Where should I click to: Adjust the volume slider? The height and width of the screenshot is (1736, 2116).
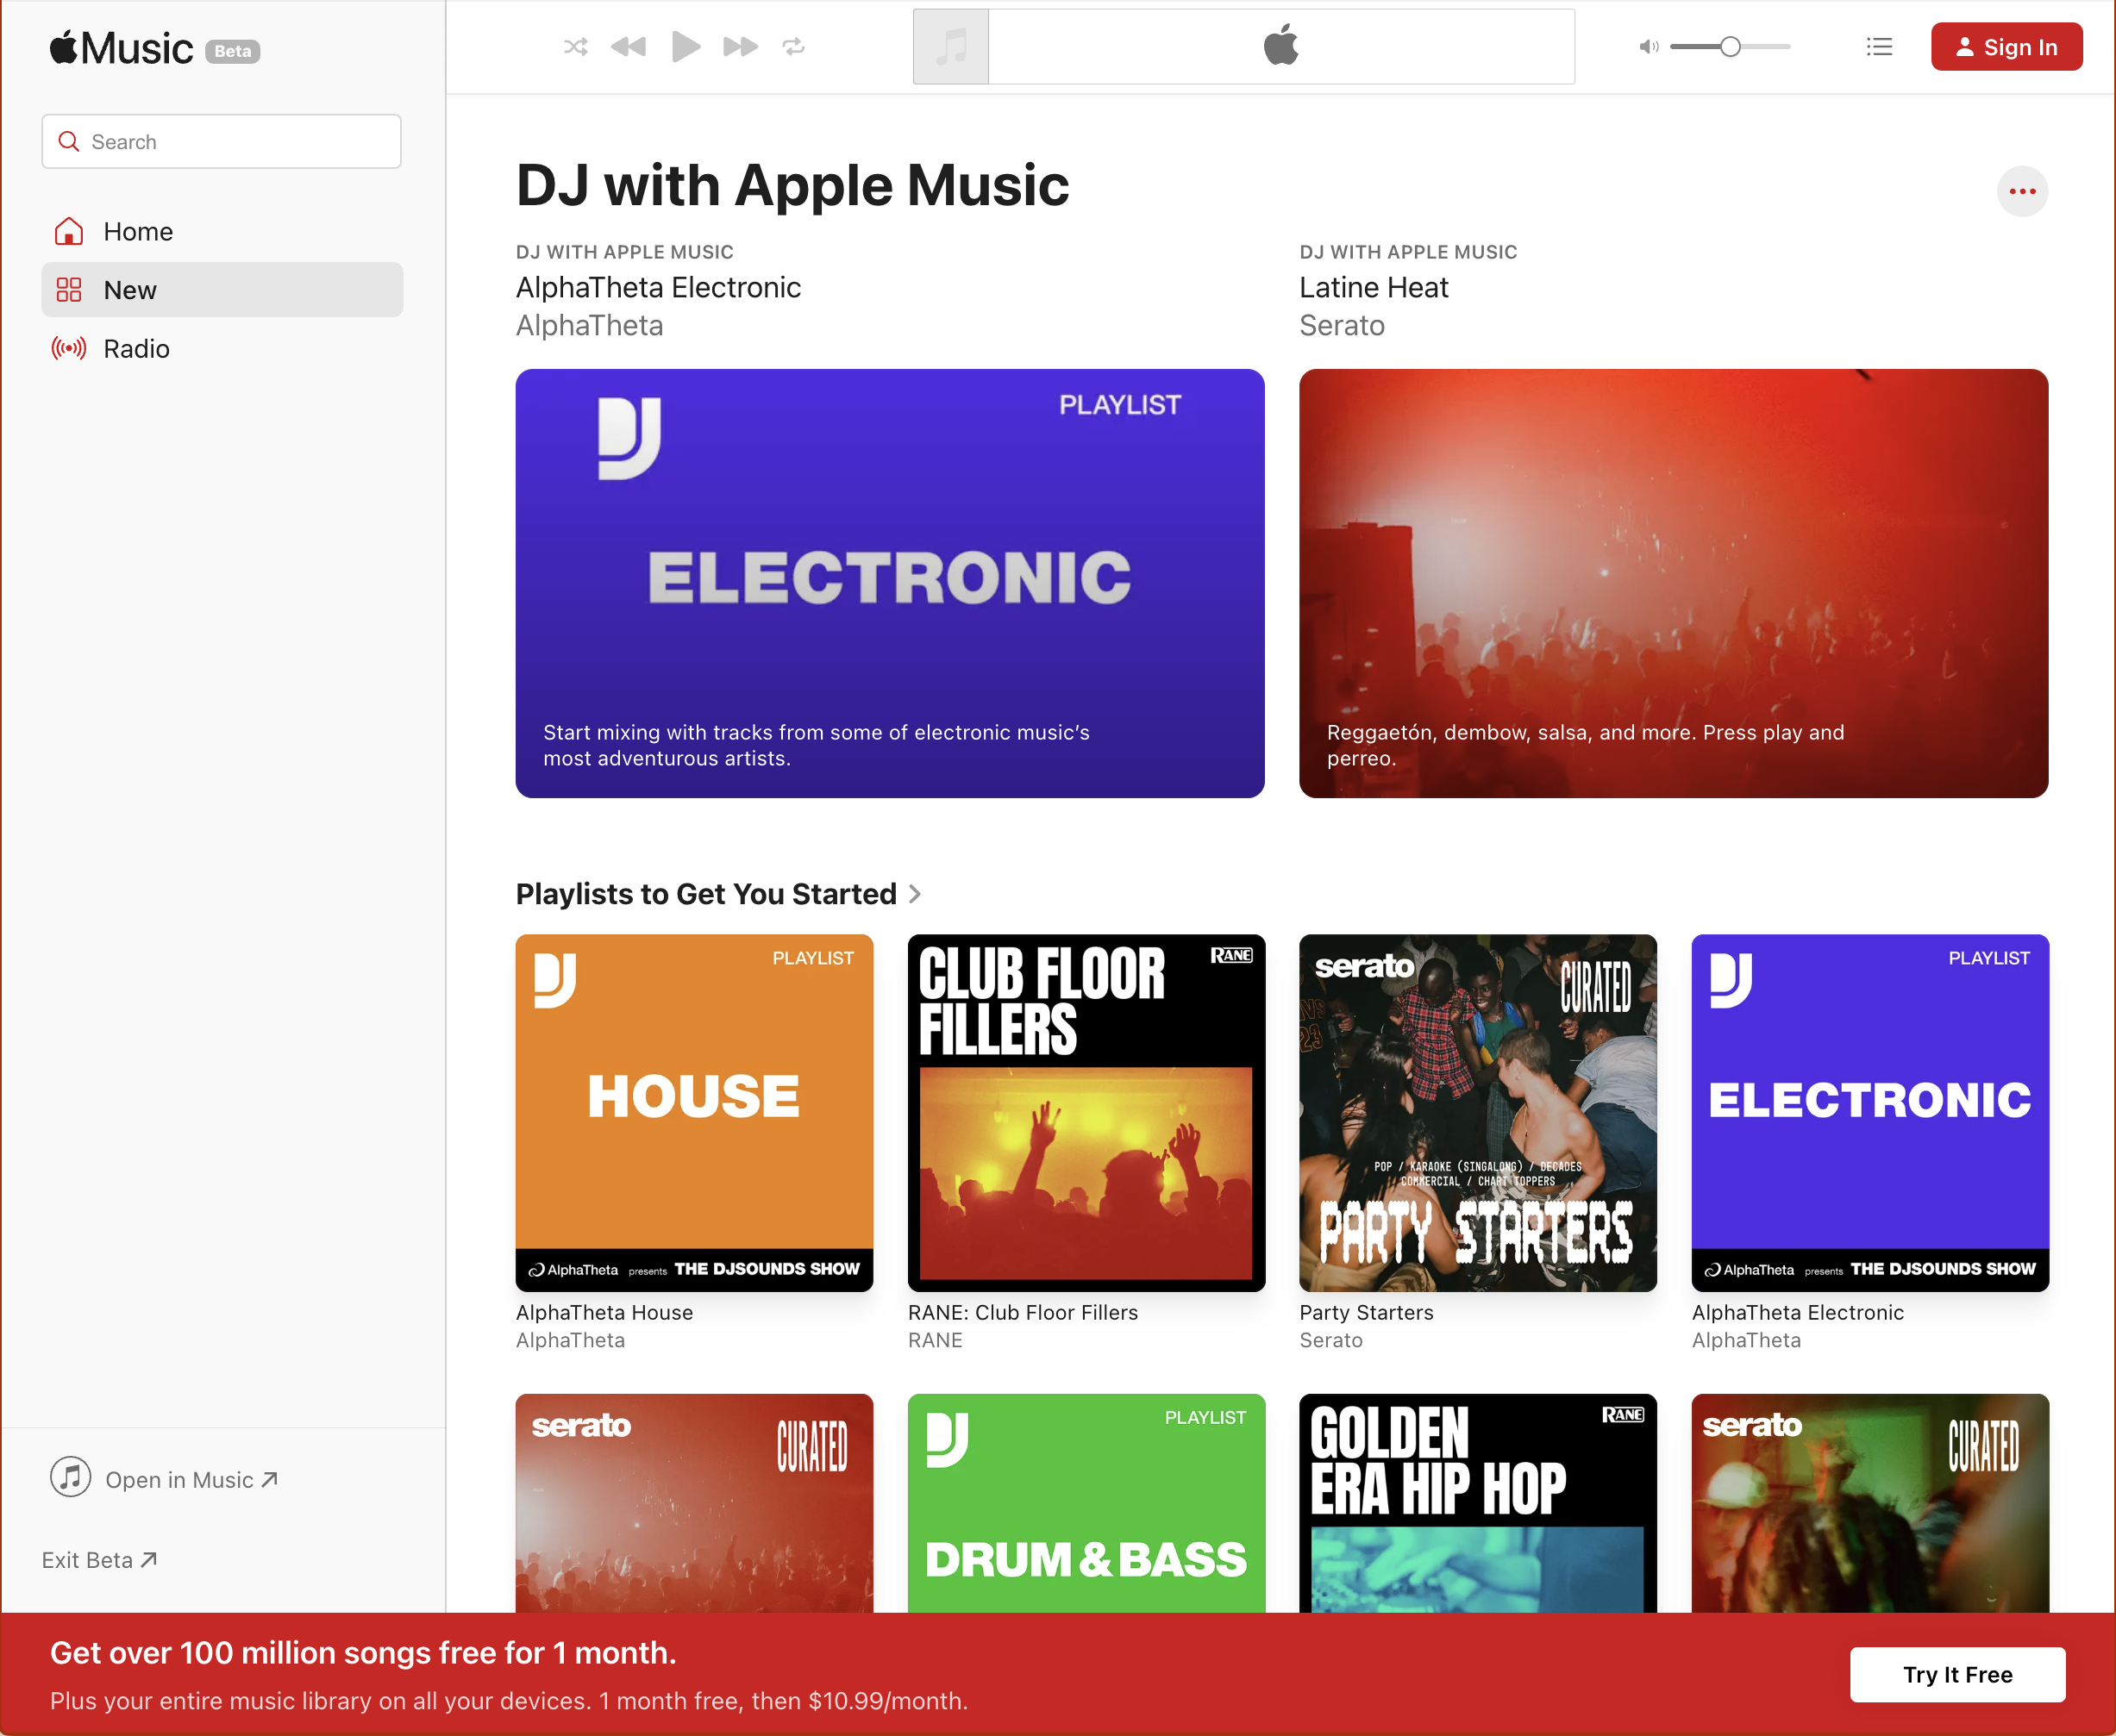click(x=1730, y=46)
